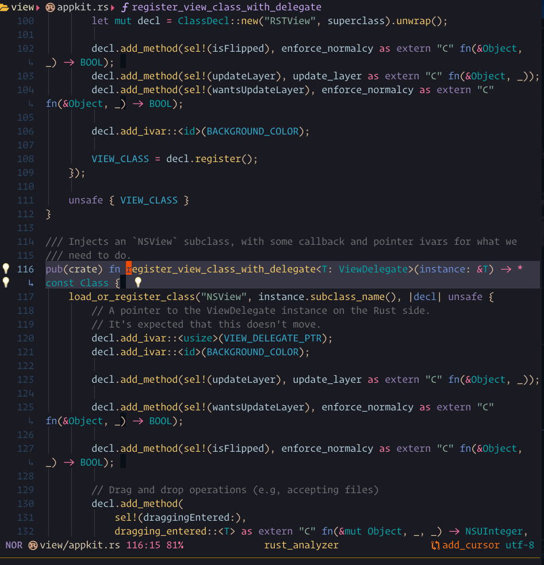Open code actions lightbulb at line 116 gutter
Screen dimensions: 544x565
pyautogui.click(x=6, y=268)
